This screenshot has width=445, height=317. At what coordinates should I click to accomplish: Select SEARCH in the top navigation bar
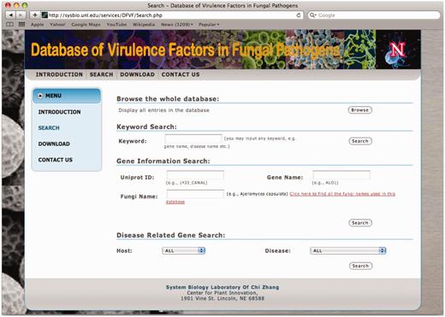(x=101, y=74)
